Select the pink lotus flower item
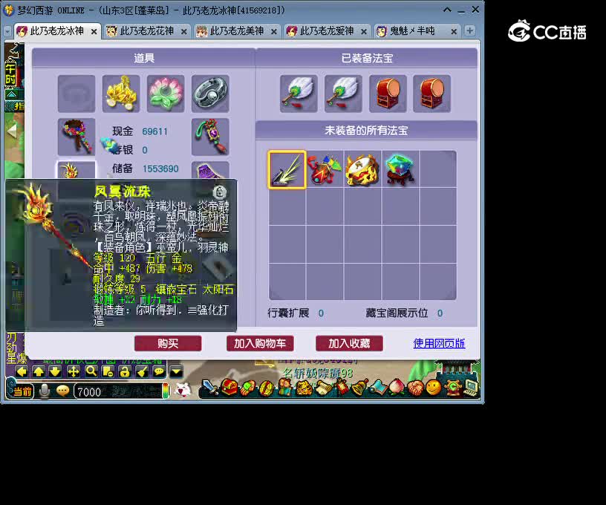This screenshot has width=606, height=505. pyautogui.click(x=166, y=94)
